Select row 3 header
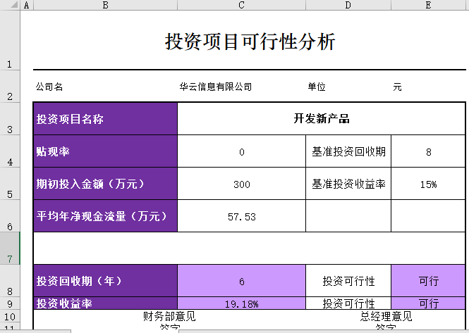Image resolution: width=469 pixels, height=333 pixels. pos(10,118)
